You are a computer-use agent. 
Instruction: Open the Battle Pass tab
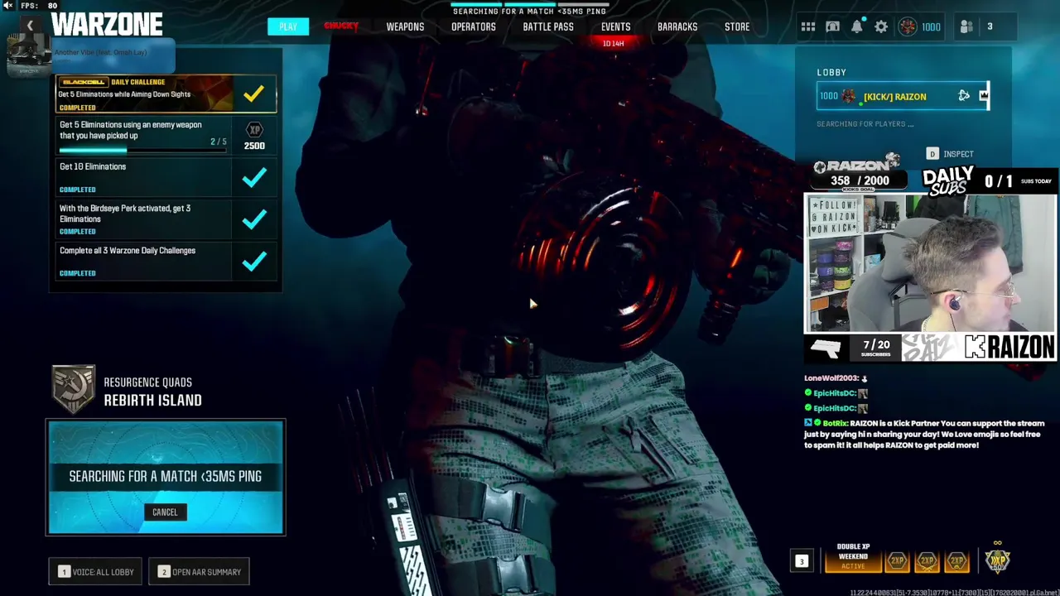coord(548,26)
